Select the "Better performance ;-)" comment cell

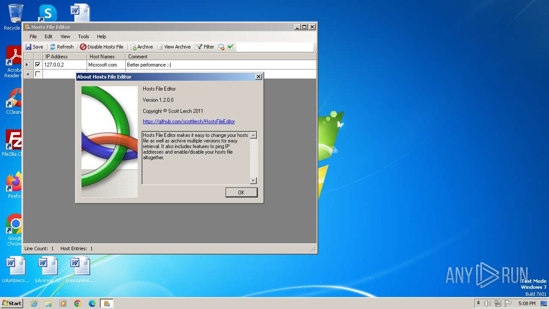coord(221,65)
